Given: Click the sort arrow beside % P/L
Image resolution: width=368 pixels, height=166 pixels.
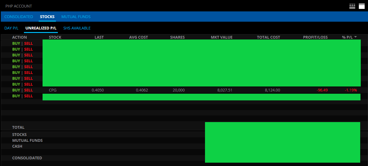Looking at the screenshot, I should 355,37.
